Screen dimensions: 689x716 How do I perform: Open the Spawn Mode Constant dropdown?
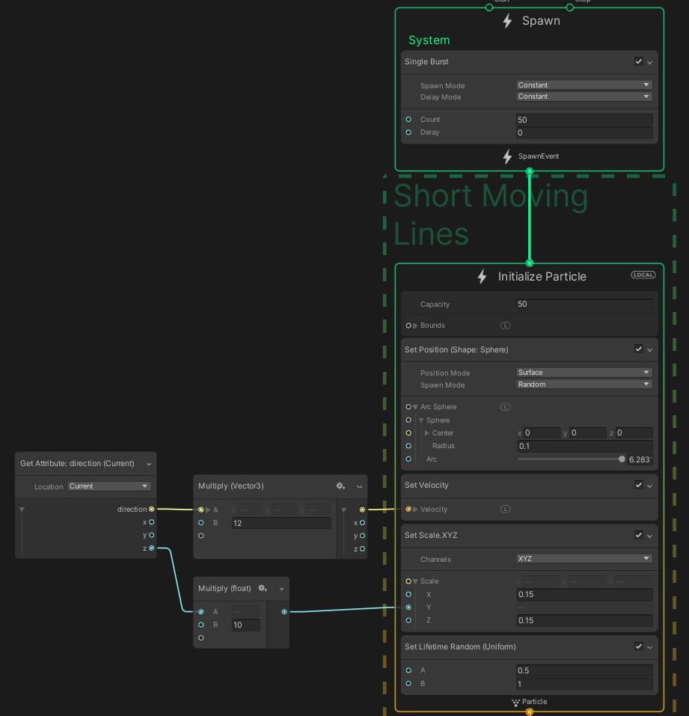click(584, 85)
